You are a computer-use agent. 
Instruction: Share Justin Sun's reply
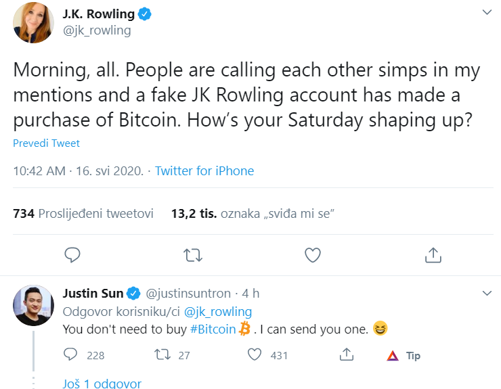click(x=346, y=354)
